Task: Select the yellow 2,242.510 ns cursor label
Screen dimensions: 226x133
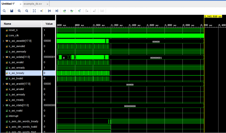Action: point(213,16)
